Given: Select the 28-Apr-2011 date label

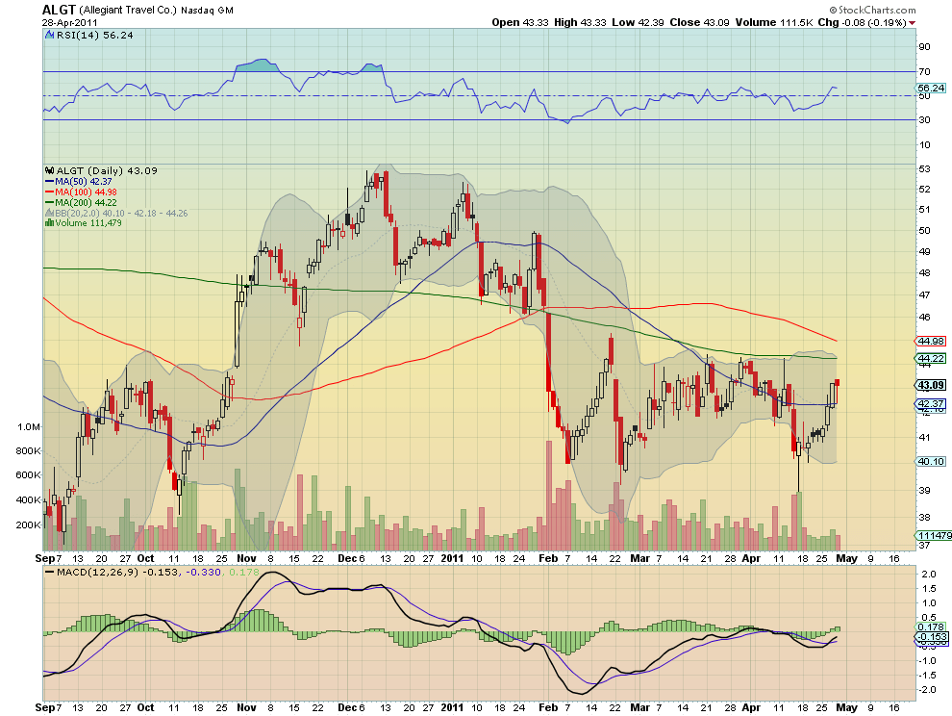Looking at the screenshot, I should pos(70,22).
